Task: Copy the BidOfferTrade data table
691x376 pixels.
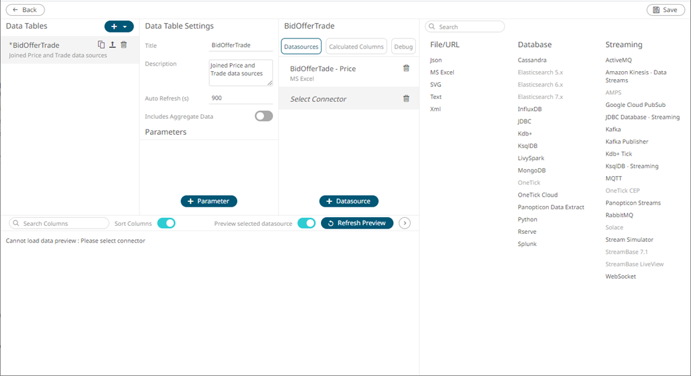Action: (x=101, y=45)
